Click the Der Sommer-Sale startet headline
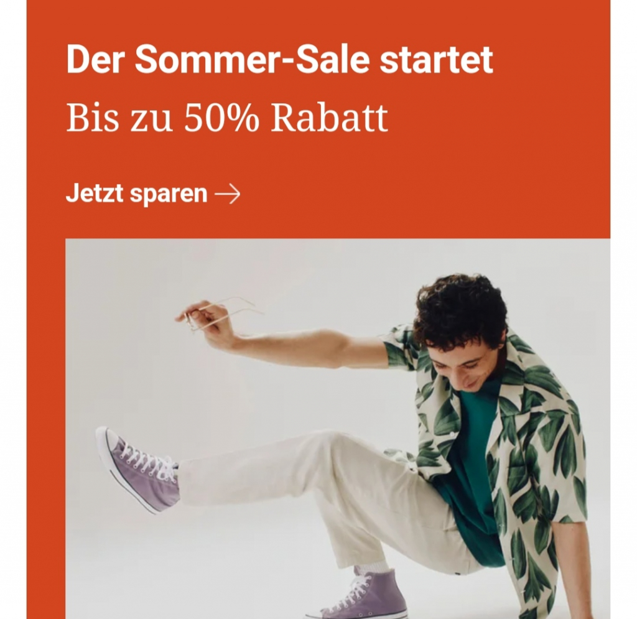 279,59
